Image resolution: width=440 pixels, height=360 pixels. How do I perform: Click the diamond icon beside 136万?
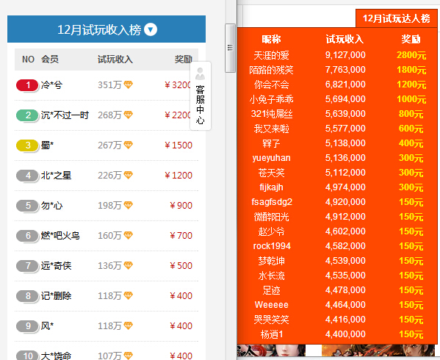click(x=129, y=265)
